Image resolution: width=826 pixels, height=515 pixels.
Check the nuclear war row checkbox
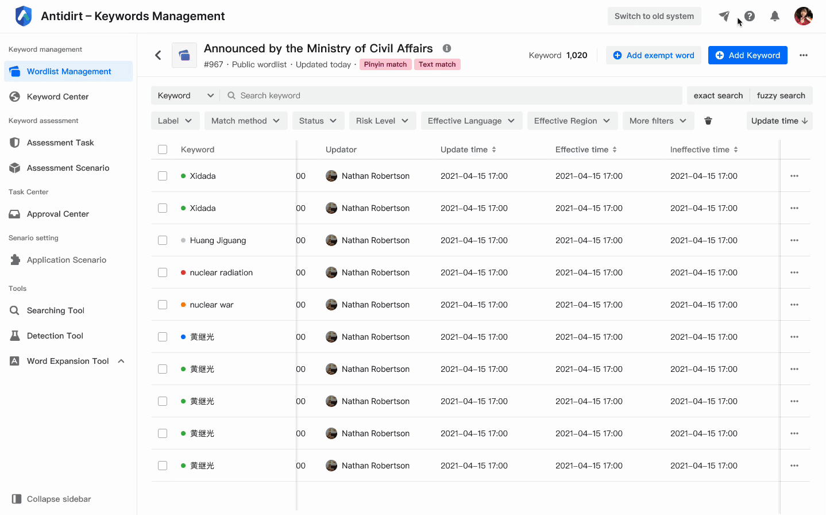163,305
